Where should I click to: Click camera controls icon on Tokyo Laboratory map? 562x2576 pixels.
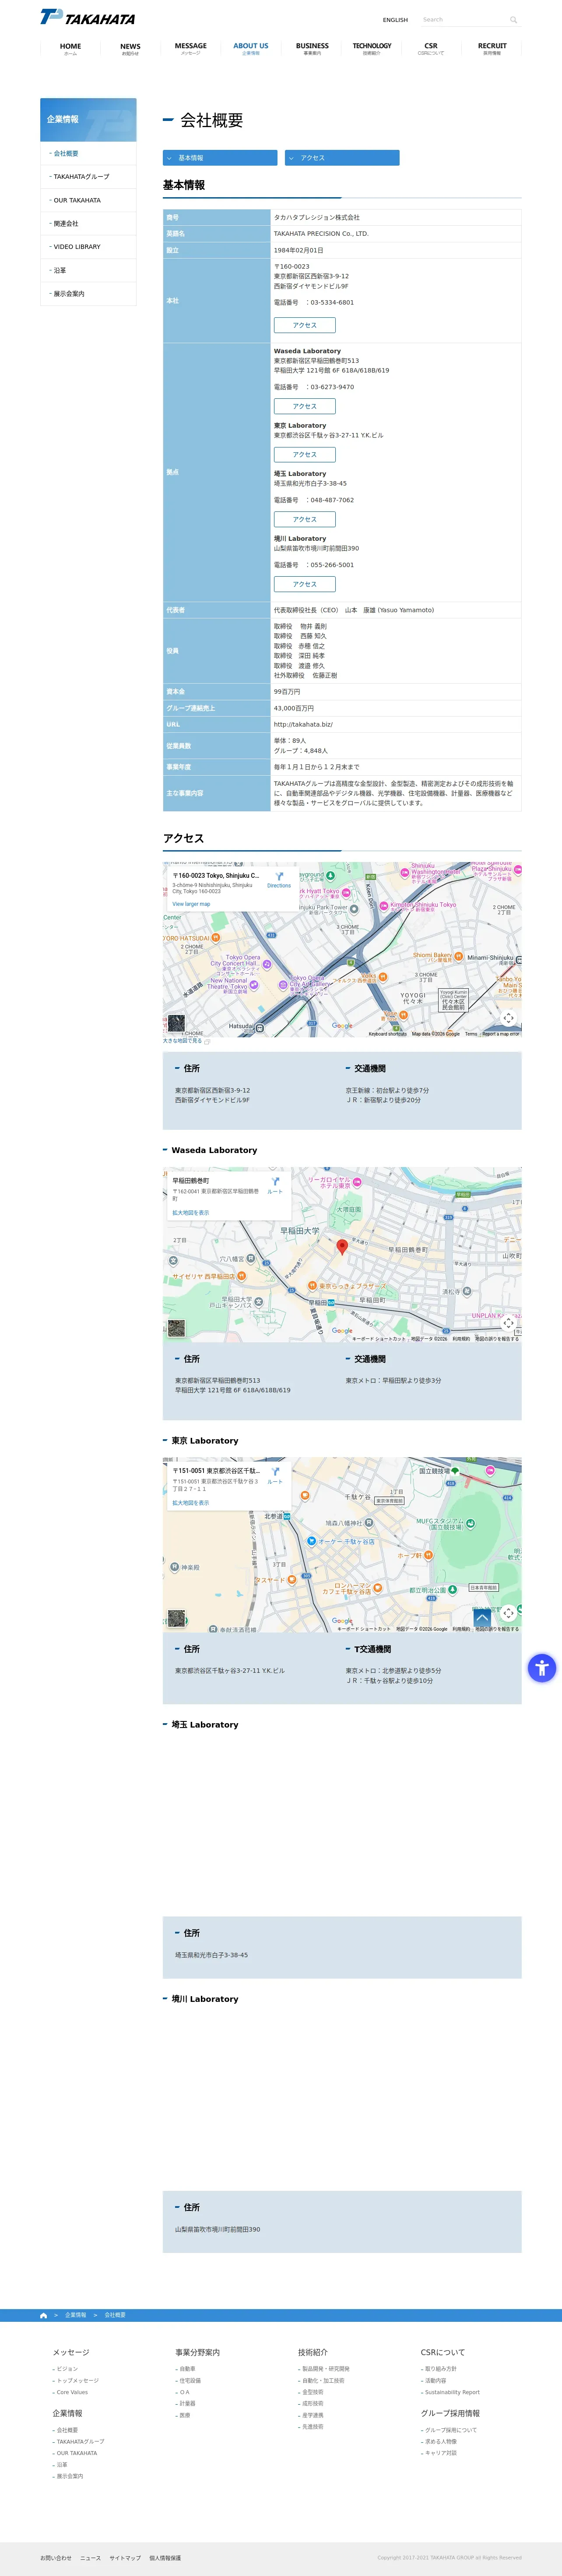pos(508,1613)
